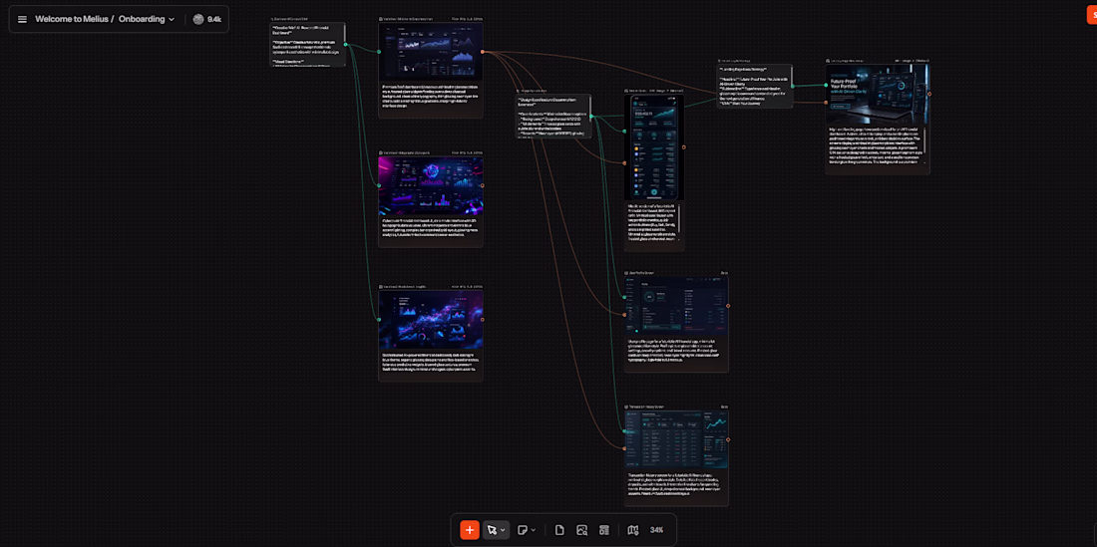Screen dimensions: 1097x547
Task: Click the orange plus add-node button
Action: pos(470,529)
